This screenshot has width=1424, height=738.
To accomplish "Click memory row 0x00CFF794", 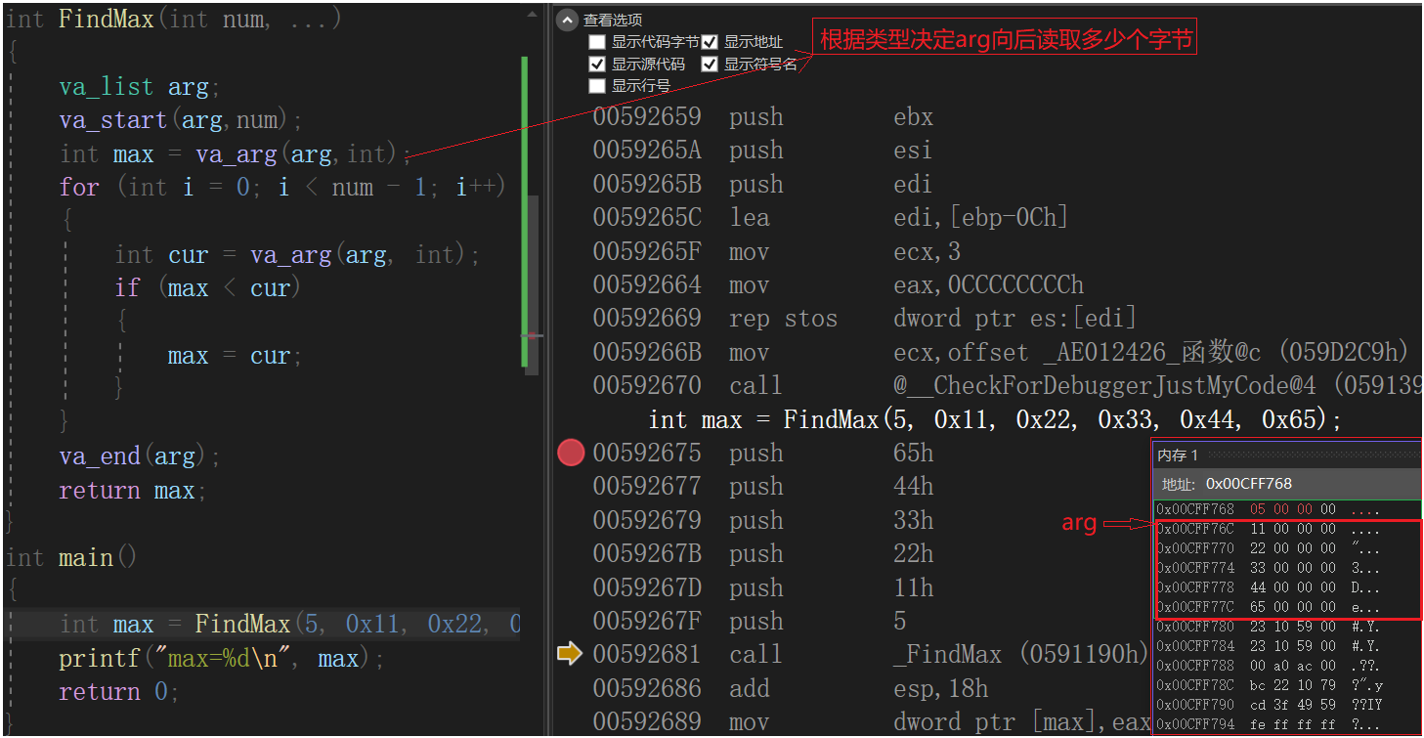I will pyautogui.click(x=1268, y=724).
